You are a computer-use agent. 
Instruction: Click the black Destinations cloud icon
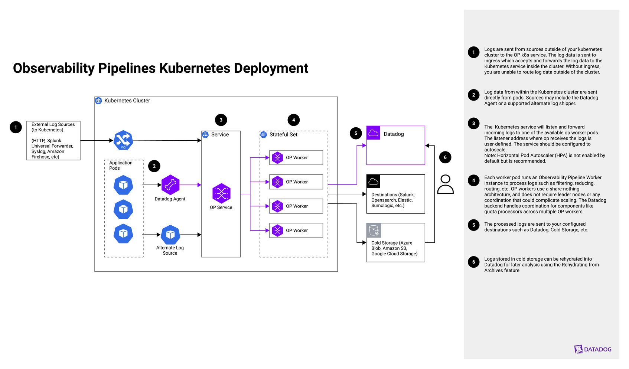click(374, 182)
